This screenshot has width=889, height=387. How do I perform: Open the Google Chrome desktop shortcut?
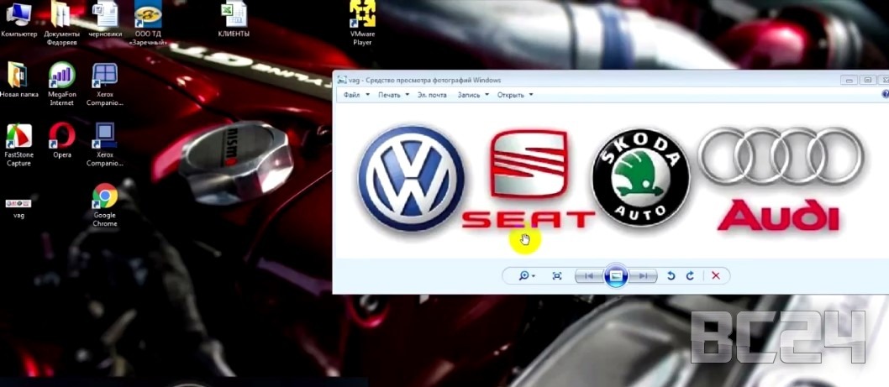click(105, 197)
